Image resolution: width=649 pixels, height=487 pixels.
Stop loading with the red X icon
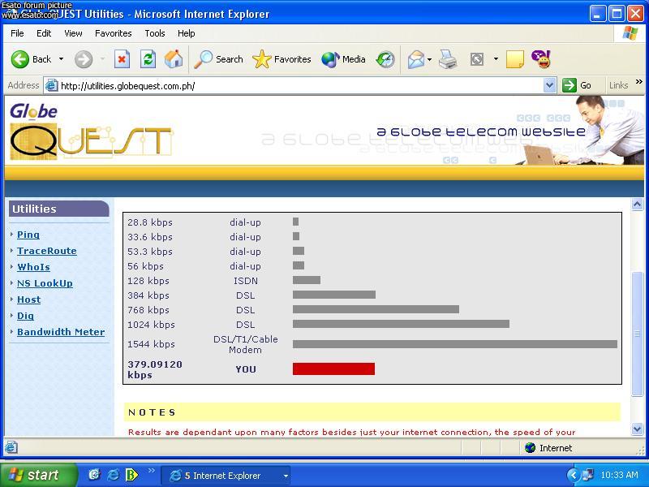click(122, 59)
